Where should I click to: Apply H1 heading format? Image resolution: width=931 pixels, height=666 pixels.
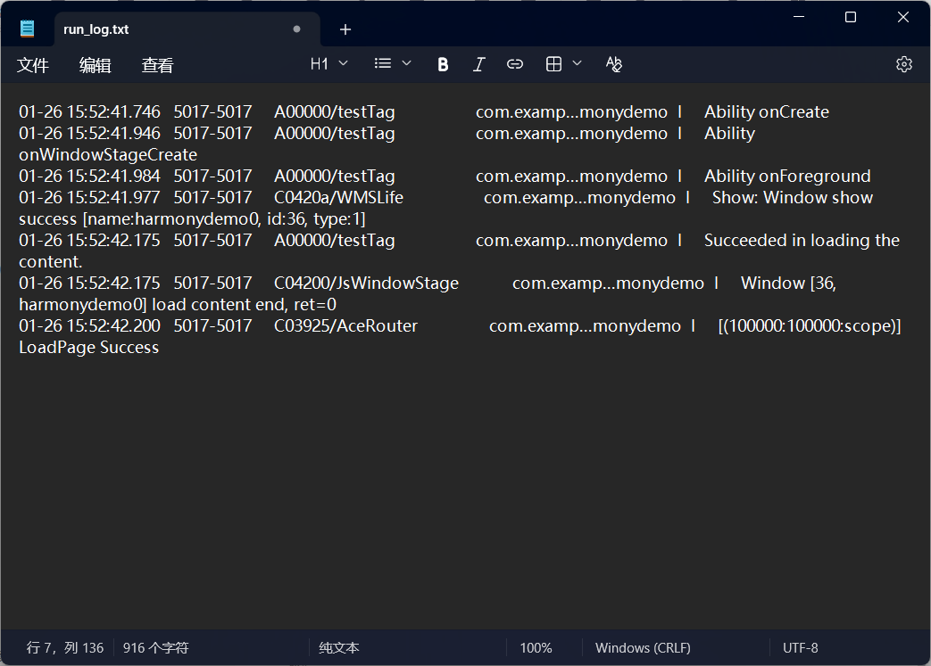click(320, 64)
